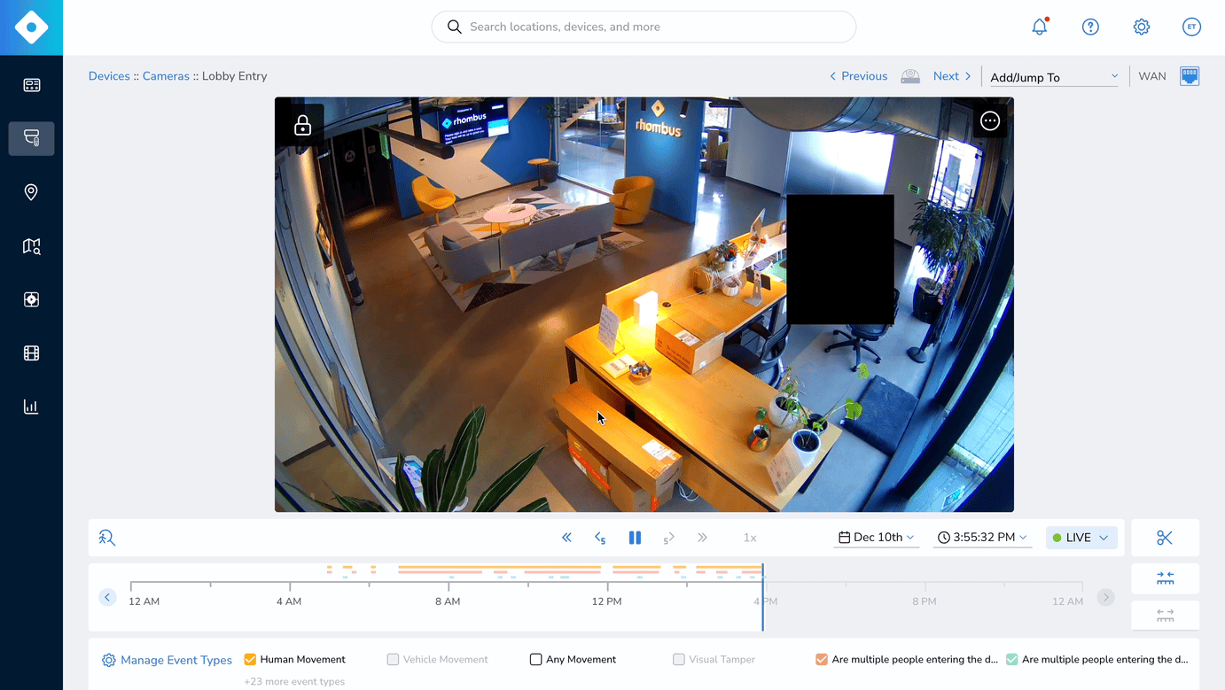1225x690 pixels.
Task: Click the Rhombus logo home icon
Action: pos(31,27)
